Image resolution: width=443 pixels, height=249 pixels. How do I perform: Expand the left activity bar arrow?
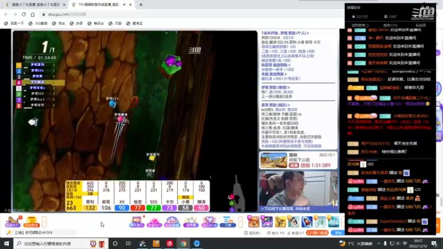coord(44,222)
